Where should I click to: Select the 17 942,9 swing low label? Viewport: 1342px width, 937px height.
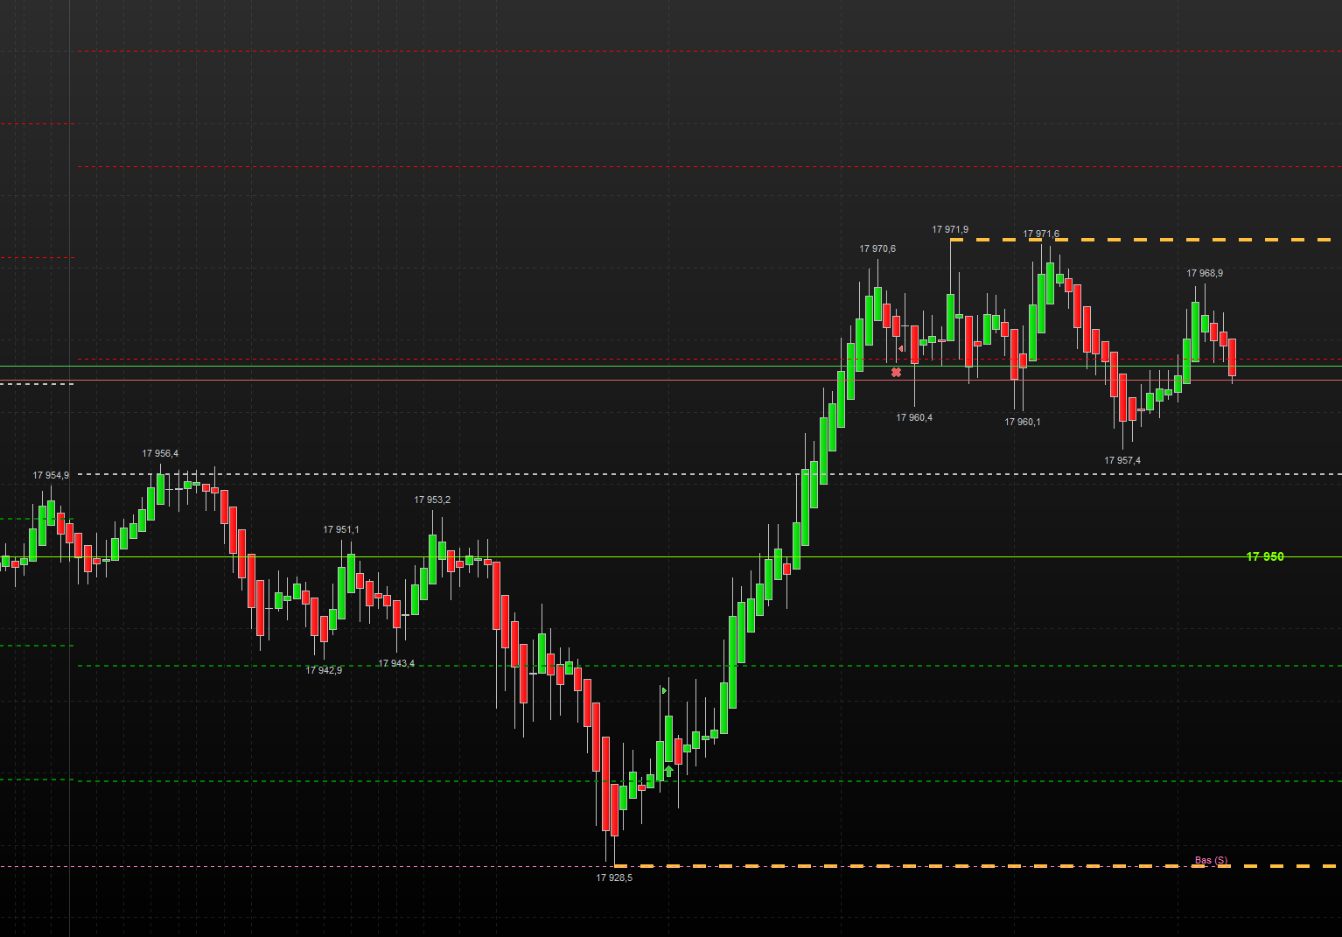[x=324, y=670]
